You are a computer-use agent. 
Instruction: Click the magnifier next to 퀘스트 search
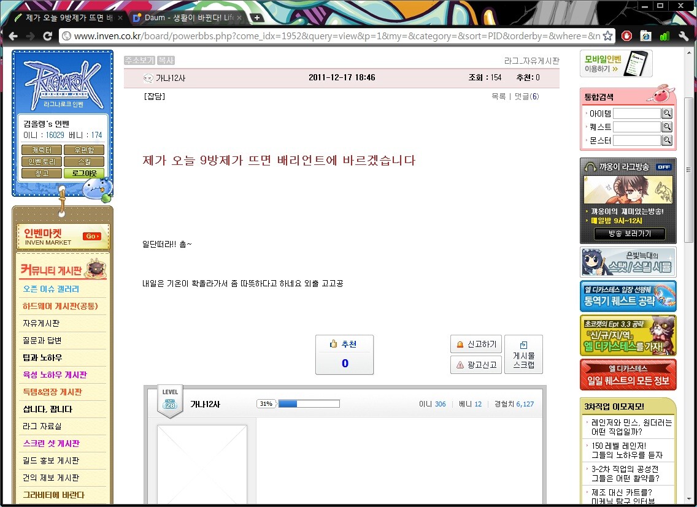(667, 127)
